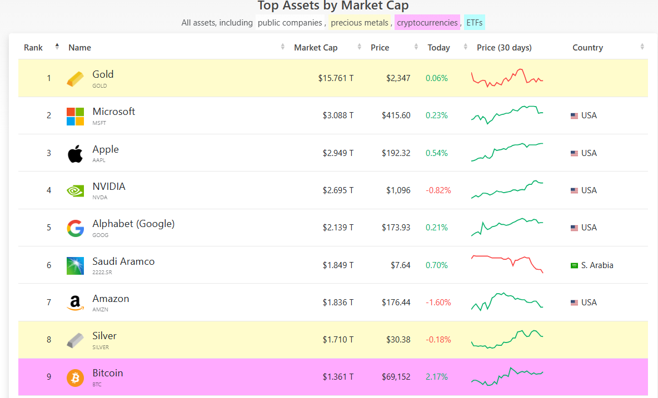This screenshot has width=658, height=398.
Task: Click Saudi Aramco 30-day price chart
Action: click(x=507, y=264)
